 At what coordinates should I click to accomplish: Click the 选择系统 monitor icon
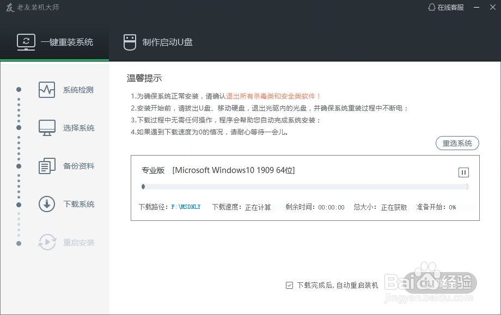coord(47,128)
